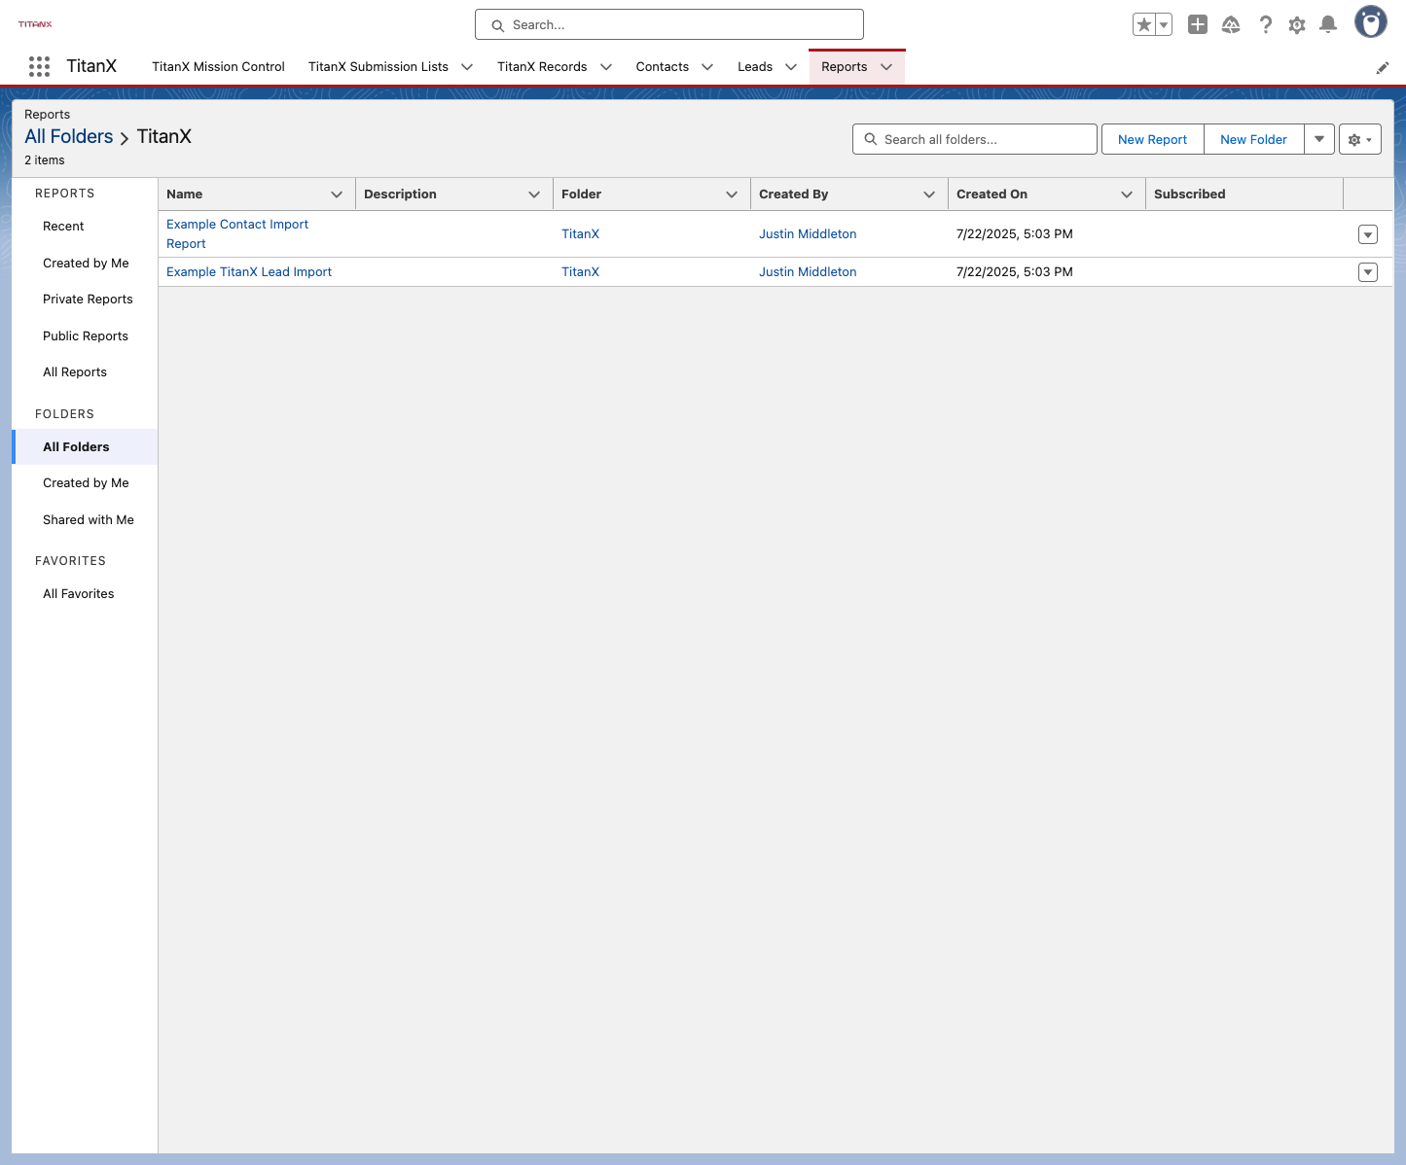Viewport: 1406px width, 1165px height.
Task: Open Example TitanX Lead Import report
Action: 249,272
